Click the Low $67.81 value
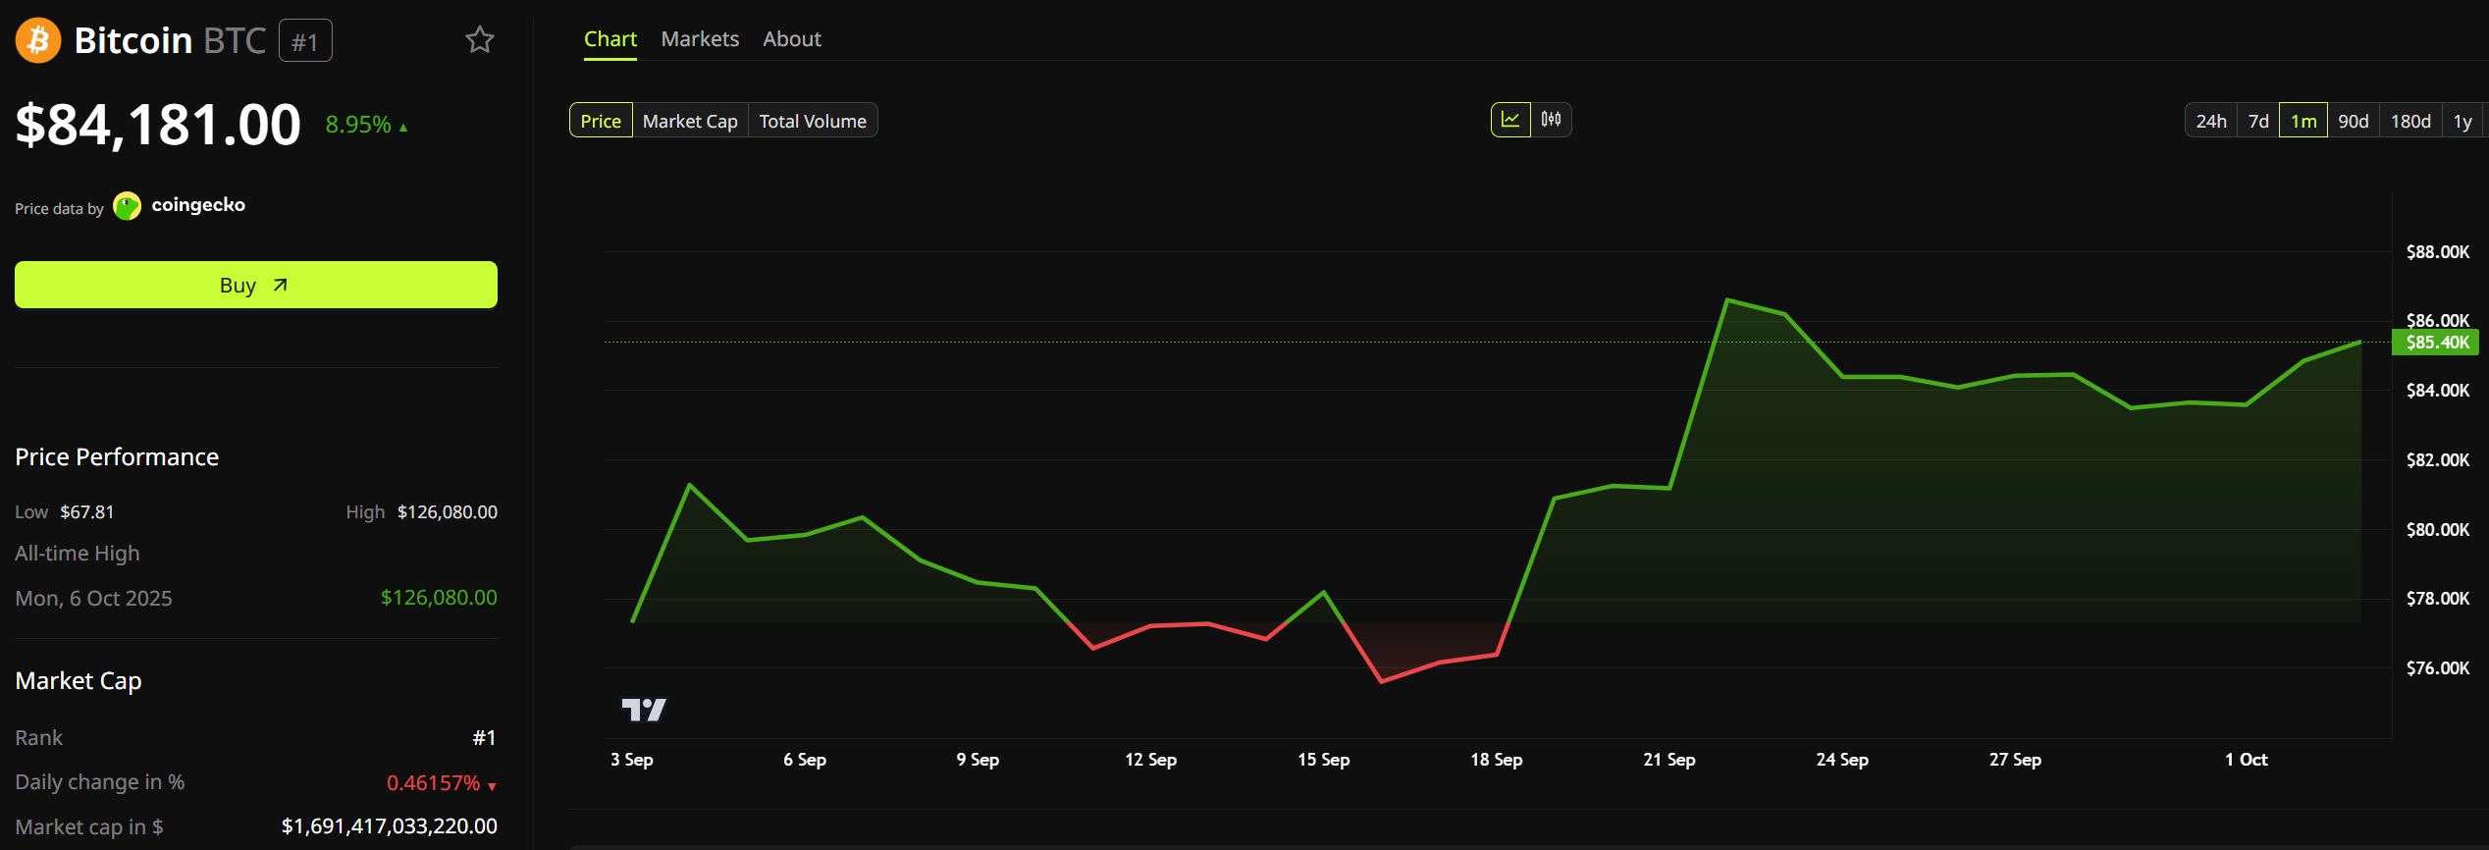This screenshot has width=2489, height=850. [x=86, y=511]
